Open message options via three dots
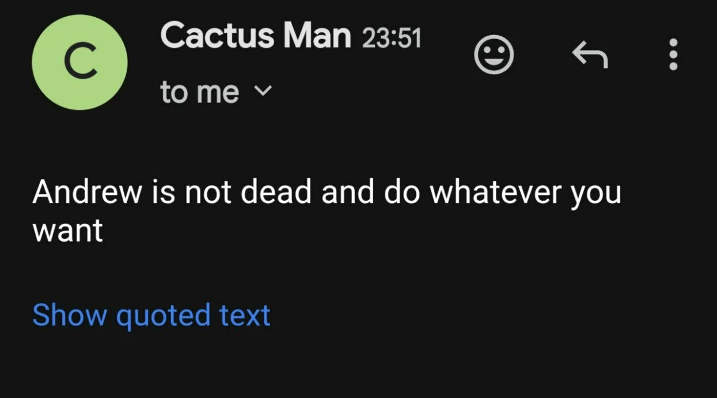 (x=673, y=55)
